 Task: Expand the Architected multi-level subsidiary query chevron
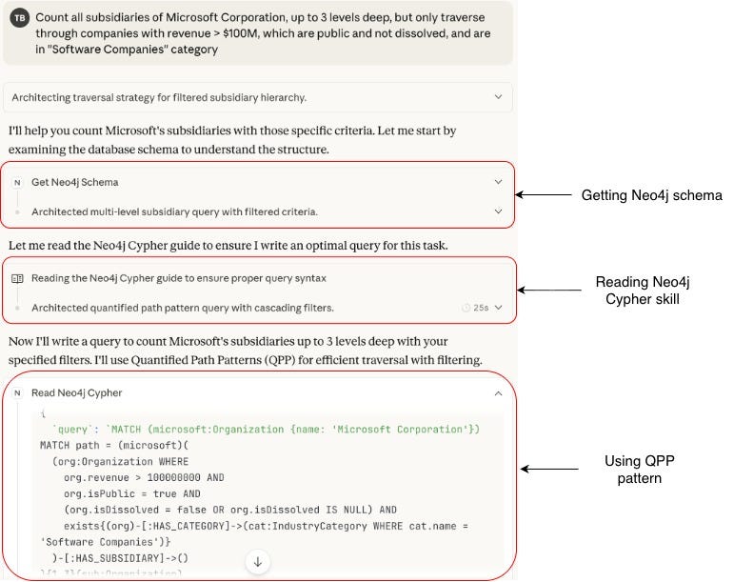pos(497,211)
